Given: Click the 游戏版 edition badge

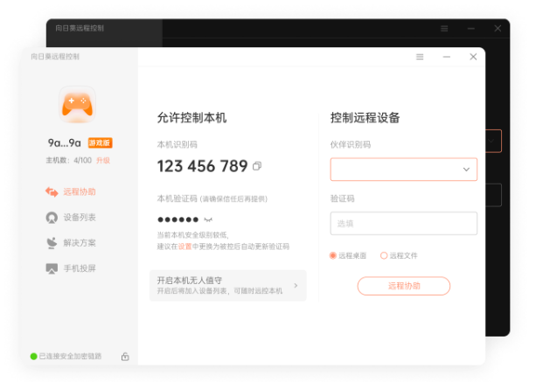Looking at the screenshot, I should pyautogui.click(x=100, y=142).
